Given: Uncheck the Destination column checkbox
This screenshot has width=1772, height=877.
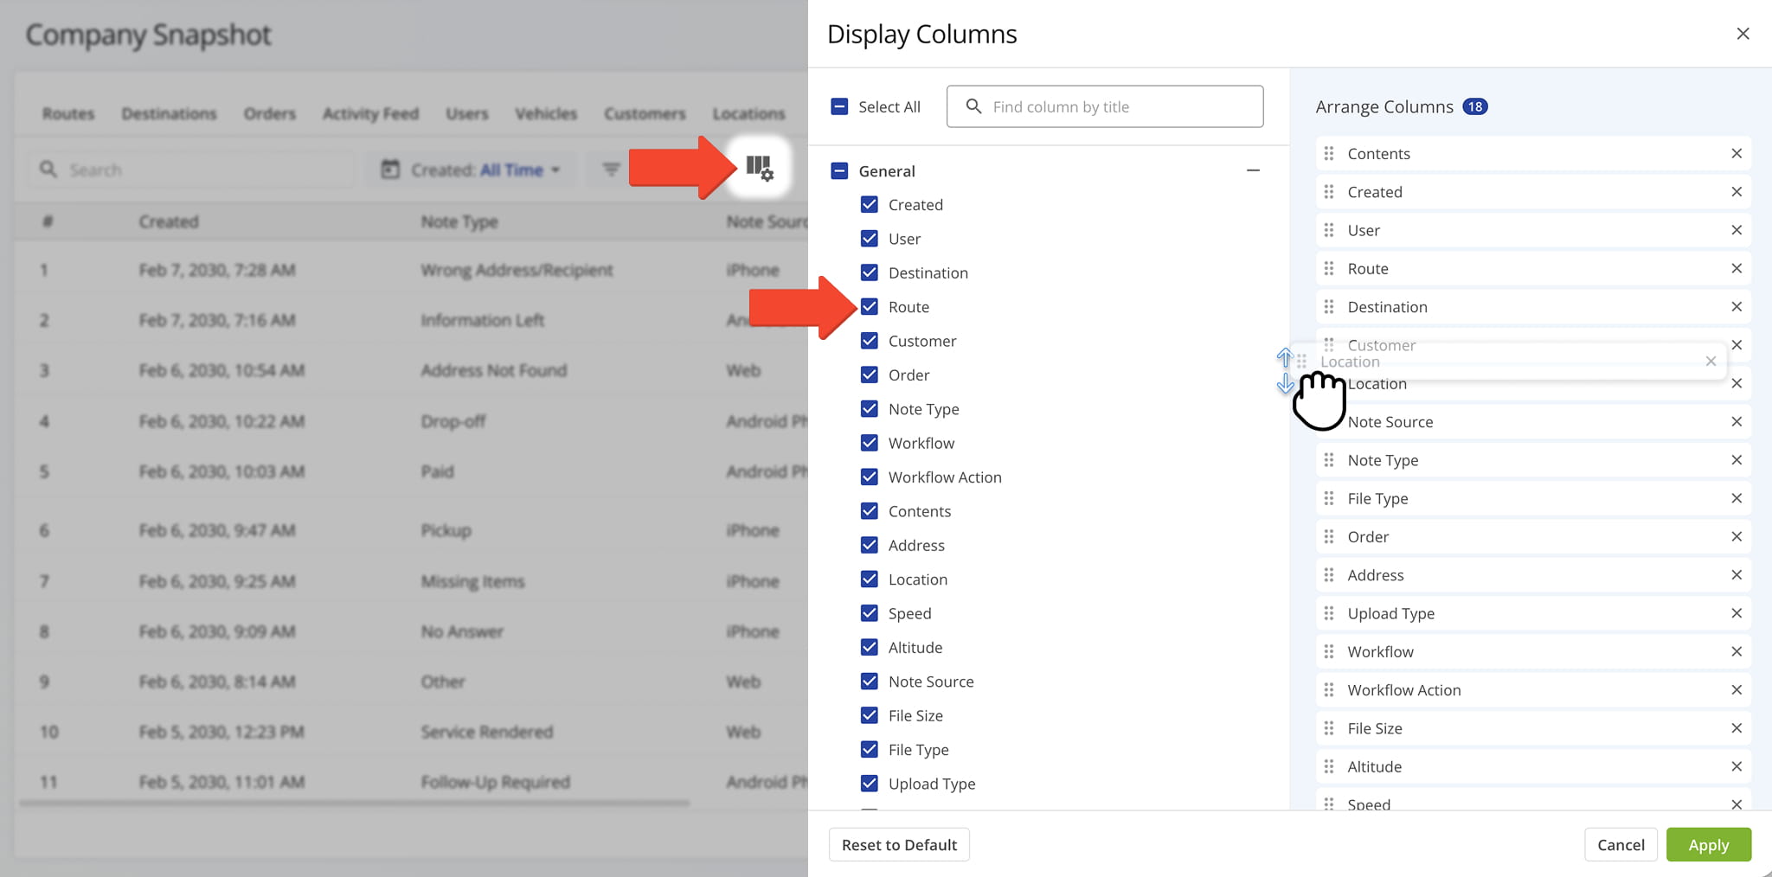Looking at the screenshot, I should [x=870, y=272].
